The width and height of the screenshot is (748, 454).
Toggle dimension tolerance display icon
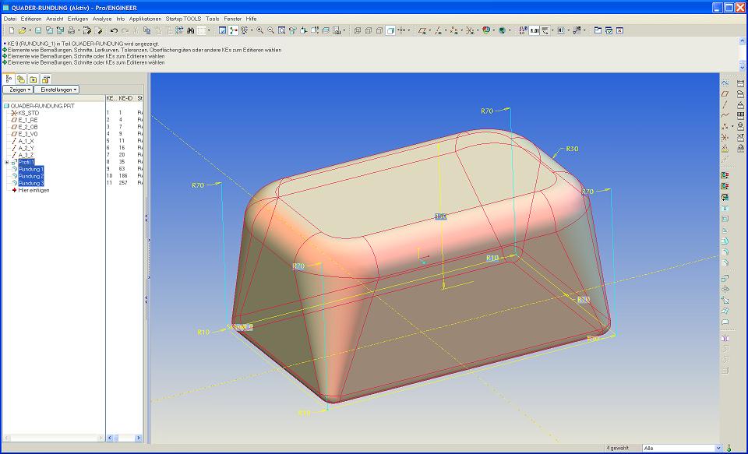pos(535,30)
